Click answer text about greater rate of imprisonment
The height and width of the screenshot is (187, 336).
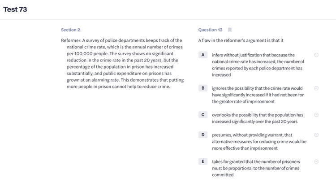point(258,95)
